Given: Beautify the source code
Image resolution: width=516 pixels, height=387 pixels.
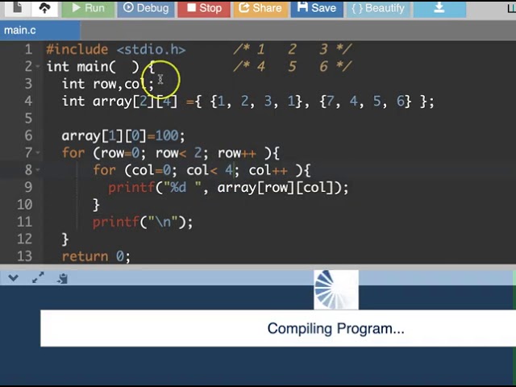Looking at the screenshot, I should 378,8.
